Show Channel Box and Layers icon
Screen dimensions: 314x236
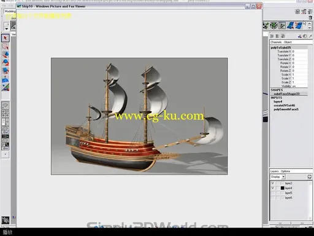(283, 36)
